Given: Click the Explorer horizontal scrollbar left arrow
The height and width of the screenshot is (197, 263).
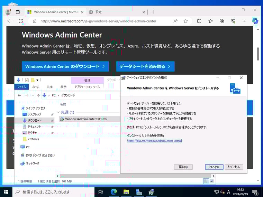Looking at the screenshot, I should click(57, 176).
